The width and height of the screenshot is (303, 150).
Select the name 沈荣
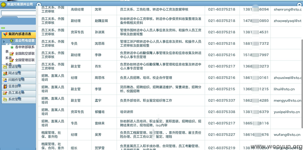click(98, 9)
